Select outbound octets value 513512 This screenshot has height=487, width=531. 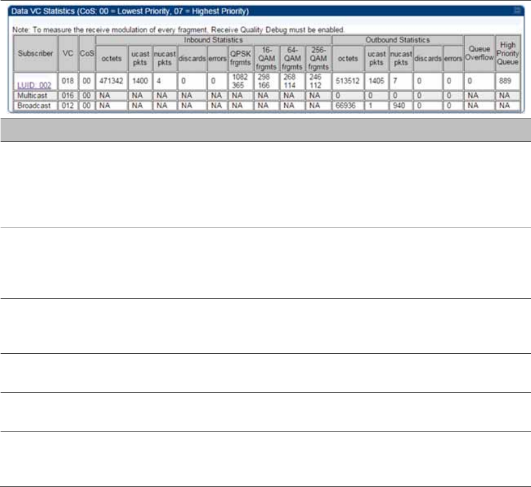[x=348, y=81]
